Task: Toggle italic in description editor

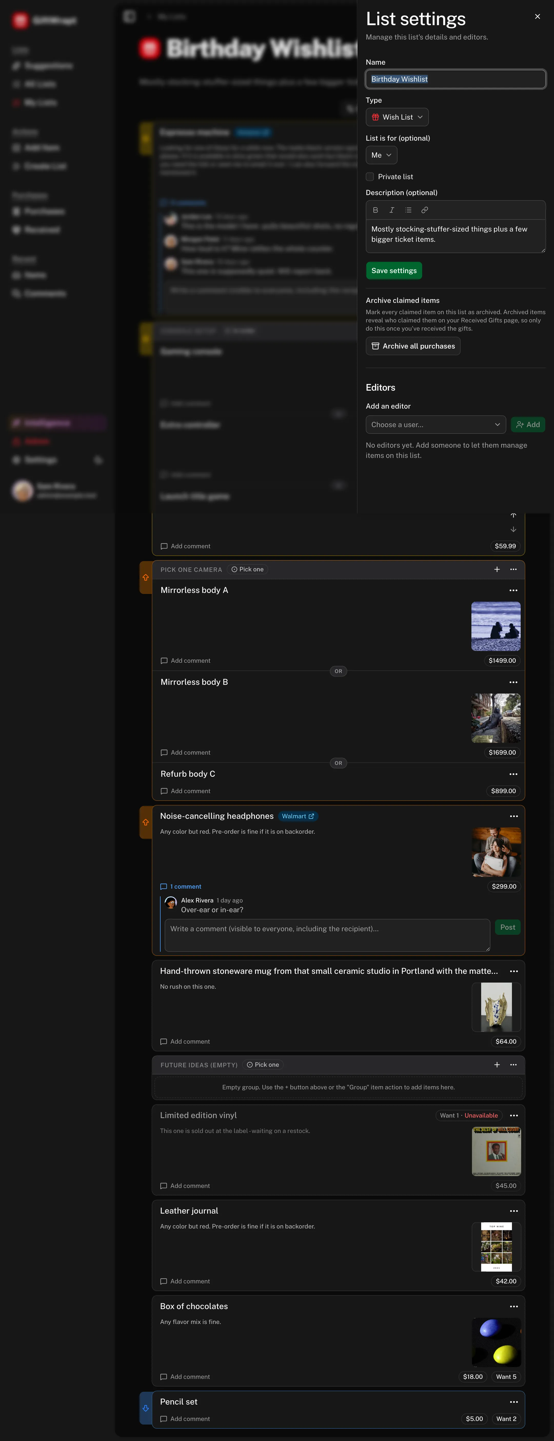Action: [x=392, y=210]
